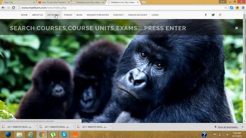Screen dimensions: 246x138
Task: Open the site's Google Plus icon
Action: 220,15
